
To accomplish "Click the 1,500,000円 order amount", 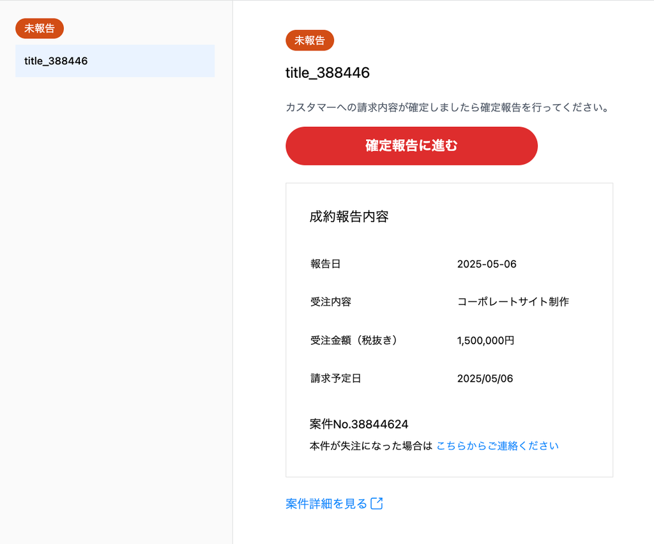I will [485, 340].
